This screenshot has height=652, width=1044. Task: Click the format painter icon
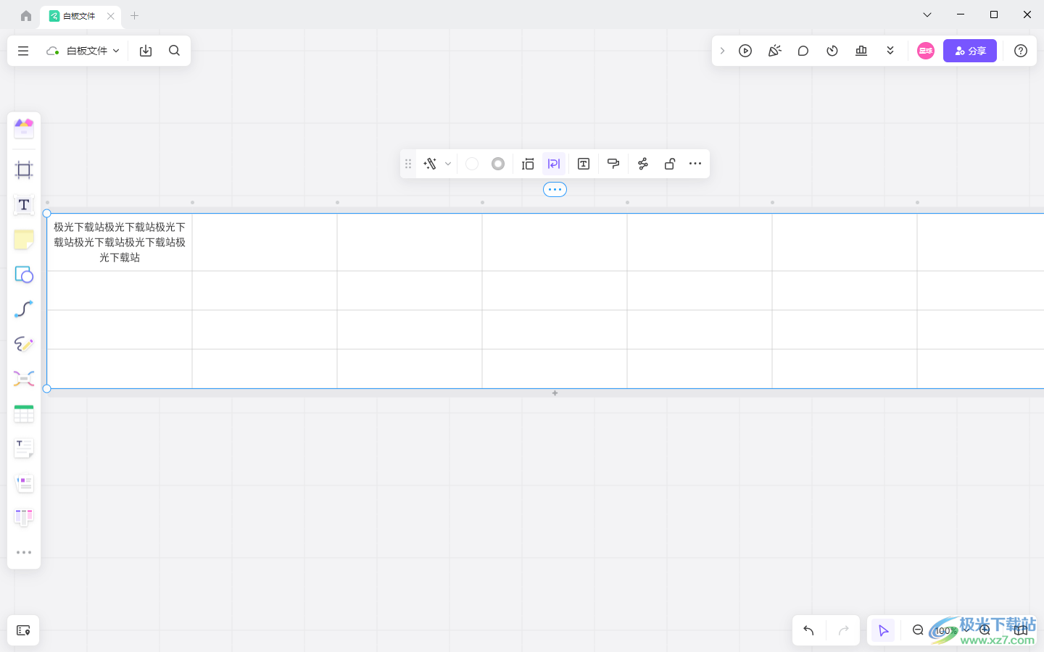click(613, 164)
